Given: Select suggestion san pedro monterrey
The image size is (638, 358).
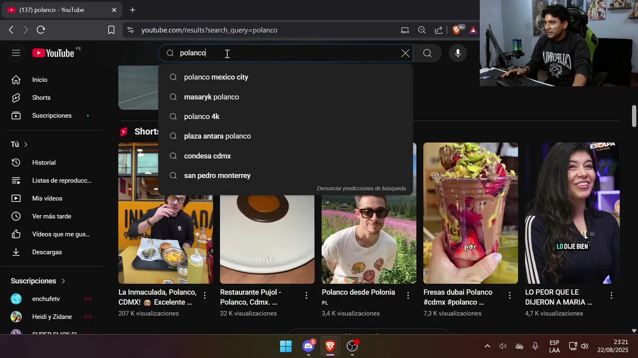Looking at the screenshot, I should tap(286, 176).
